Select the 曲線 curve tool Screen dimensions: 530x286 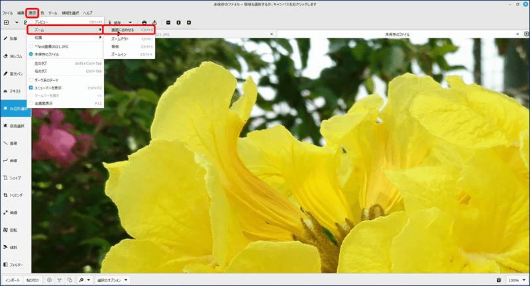(x=15, y=161)
